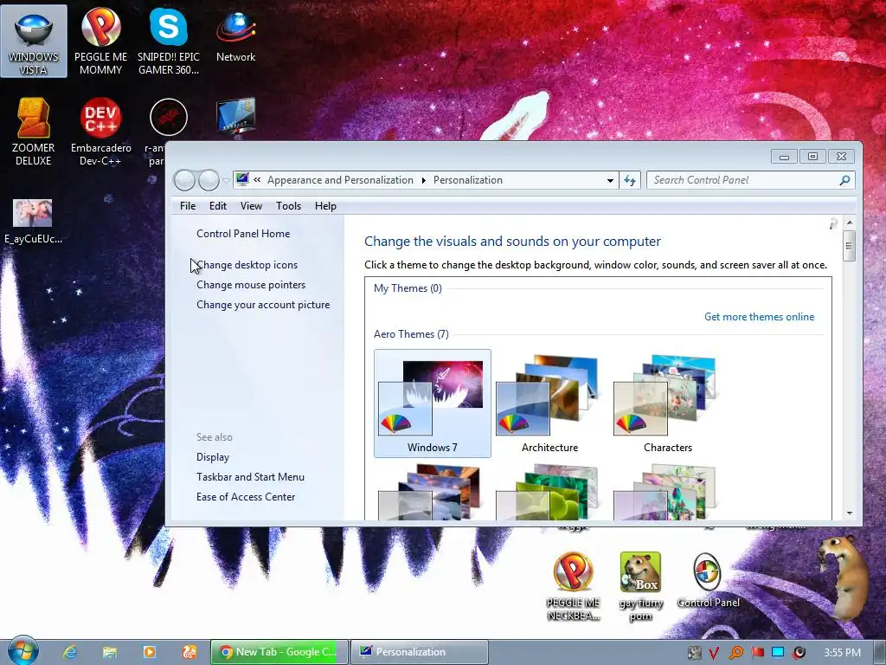
Task: Click the search magnifier in Control Panel
Action: (844, 180)
